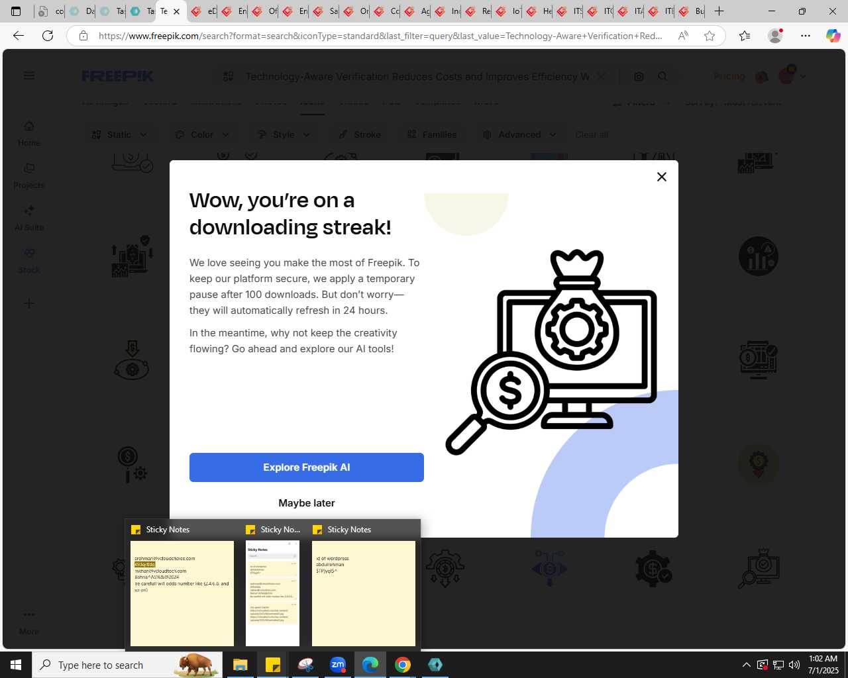This screenshot has width=848, height=678.
Task: Click the Explore Freepik AI button
Action: [307, 467]
